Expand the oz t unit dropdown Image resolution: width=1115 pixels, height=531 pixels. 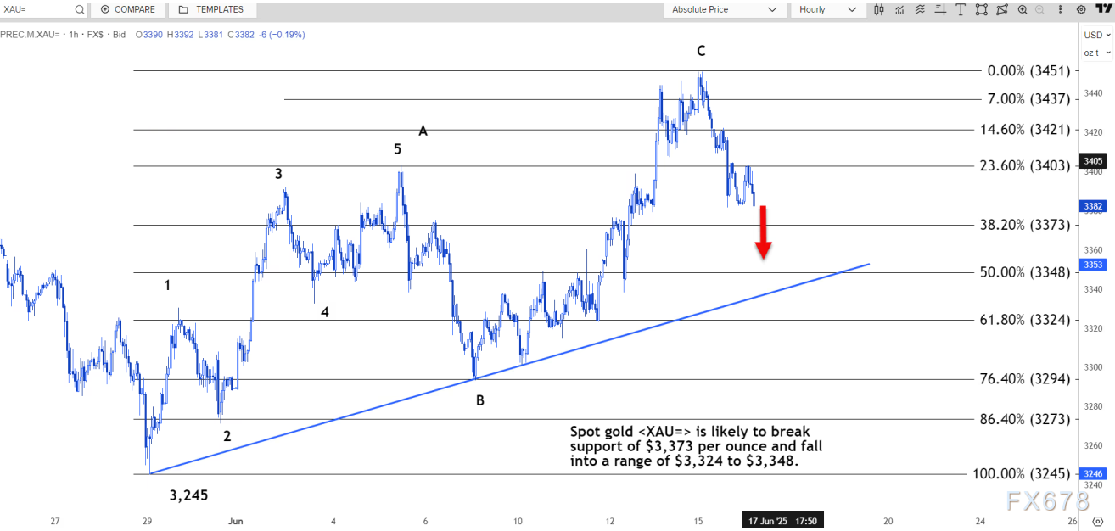pos(1095,53)
